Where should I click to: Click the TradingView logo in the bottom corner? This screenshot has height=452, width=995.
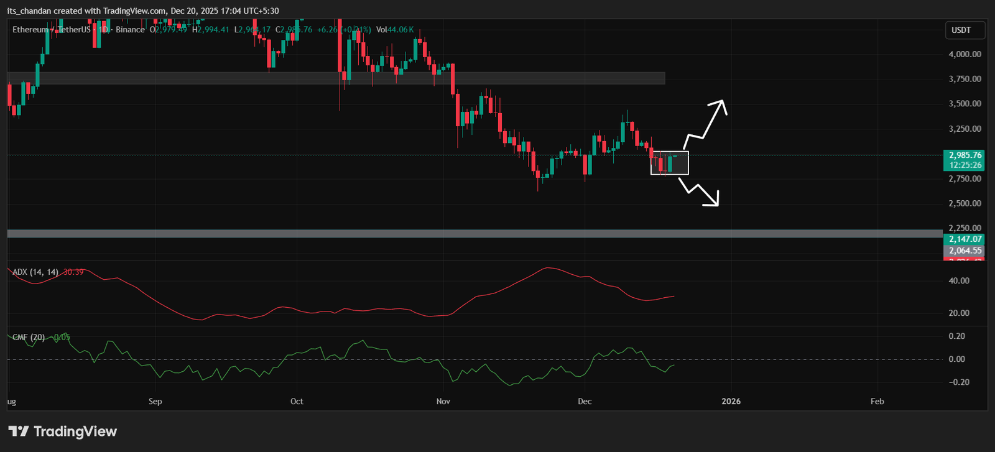[x=63, y=431]
